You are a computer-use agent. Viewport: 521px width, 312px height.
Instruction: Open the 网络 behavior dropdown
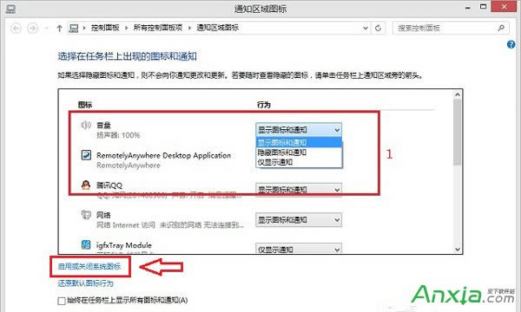[x=299, y=220]
